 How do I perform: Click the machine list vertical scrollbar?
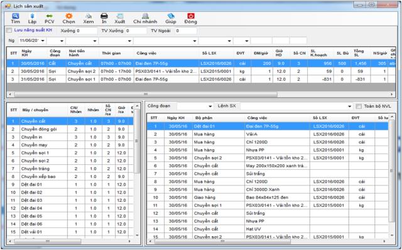(137, 141)
